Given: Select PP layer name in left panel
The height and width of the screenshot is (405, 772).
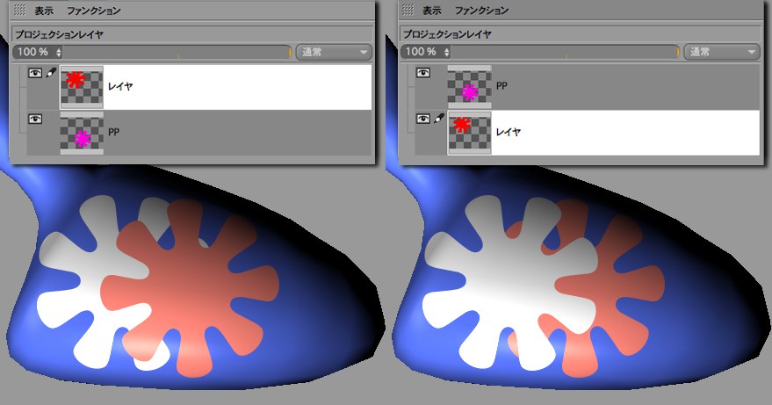Looking at the screenshot, I should point(113,132).
